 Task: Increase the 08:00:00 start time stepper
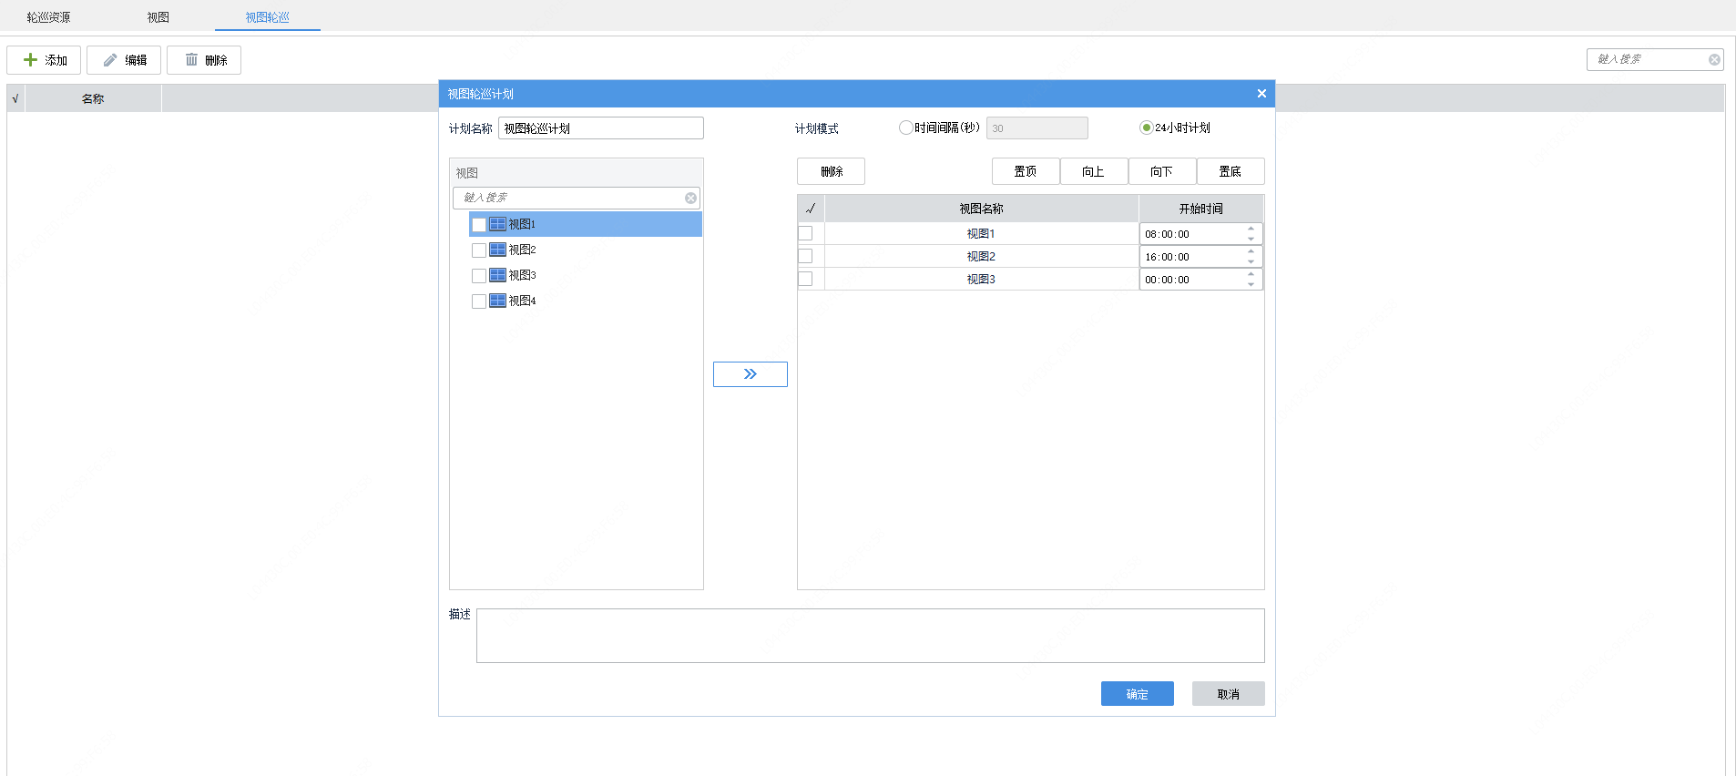(1251, 229)
